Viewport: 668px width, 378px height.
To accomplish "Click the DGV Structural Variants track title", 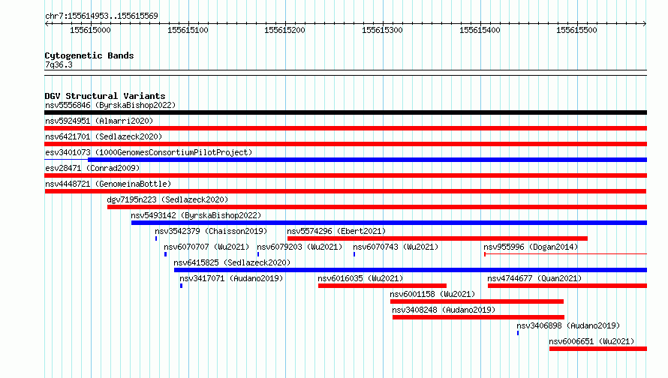I will pyautogui.click(x=105, y=96).
